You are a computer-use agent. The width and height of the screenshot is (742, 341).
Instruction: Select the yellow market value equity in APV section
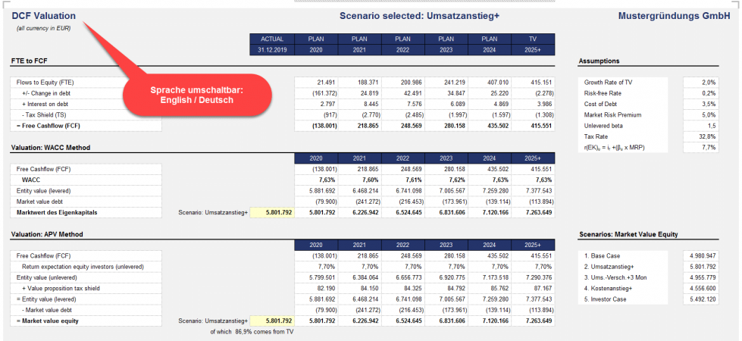(x=271, y=321)
